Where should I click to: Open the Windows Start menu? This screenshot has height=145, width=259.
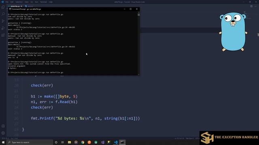[3, 142]
